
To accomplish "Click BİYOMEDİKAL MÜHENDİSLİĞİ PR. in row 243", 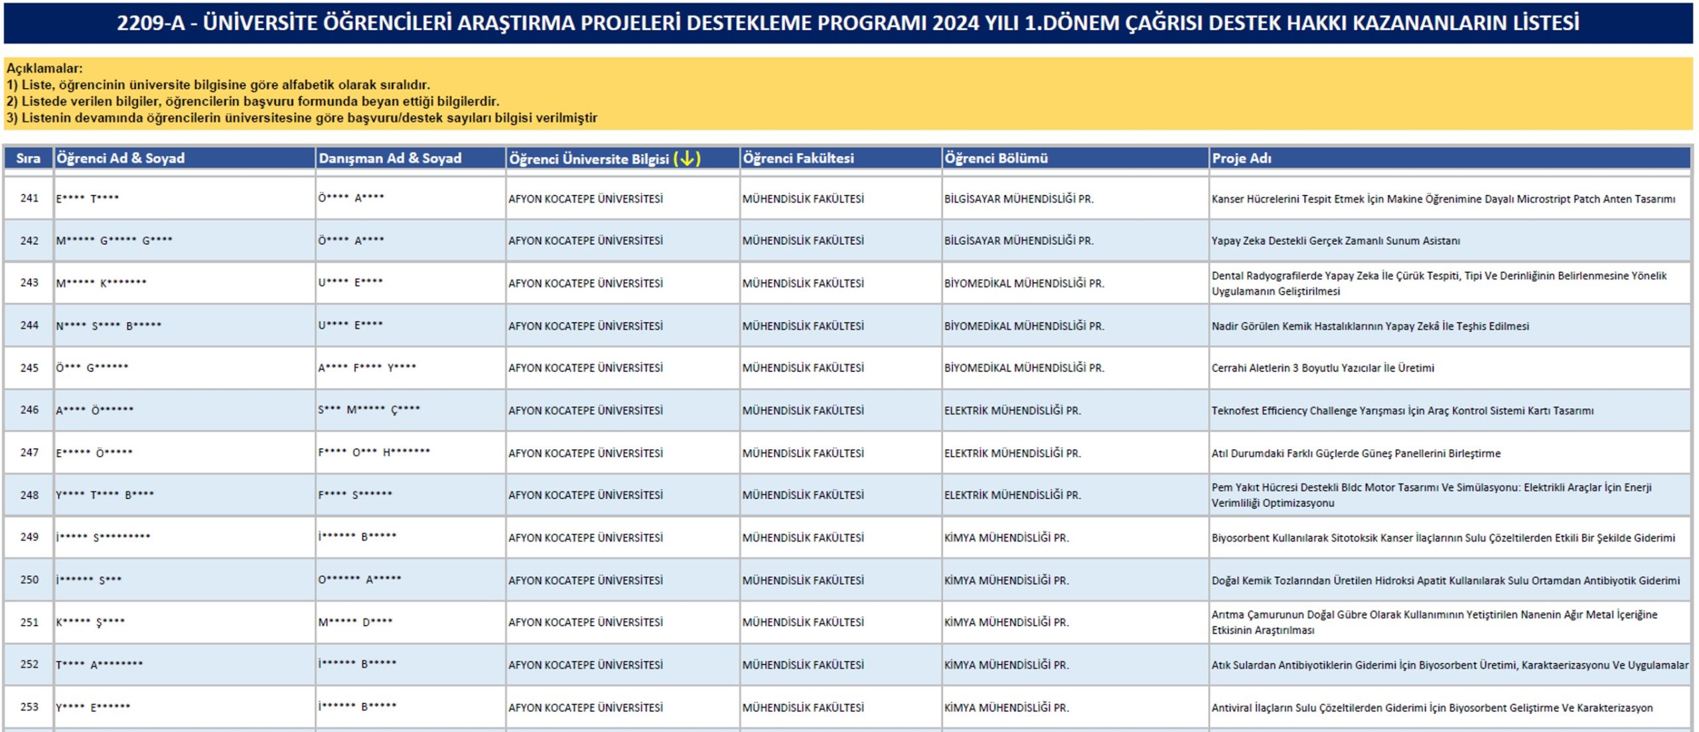I will click(1024, 283).
